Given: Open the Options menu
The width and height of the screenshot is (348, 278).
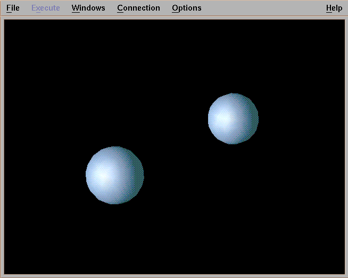Looking at the screenshot, I should (x=186, y=8).
